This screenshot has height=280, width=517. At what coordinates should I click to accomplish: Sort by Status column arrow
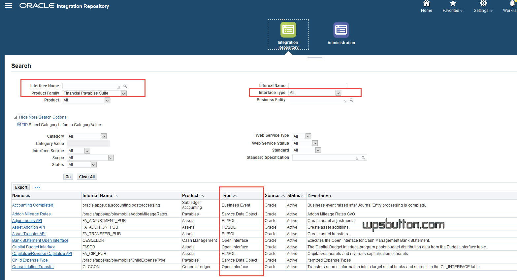(303, 196)
